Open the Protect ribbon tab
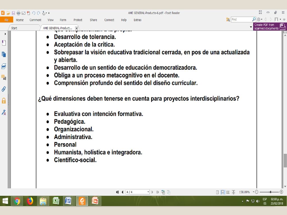This screenshot has width=287, height=215. pyautogui.click(x=78, y=20)
